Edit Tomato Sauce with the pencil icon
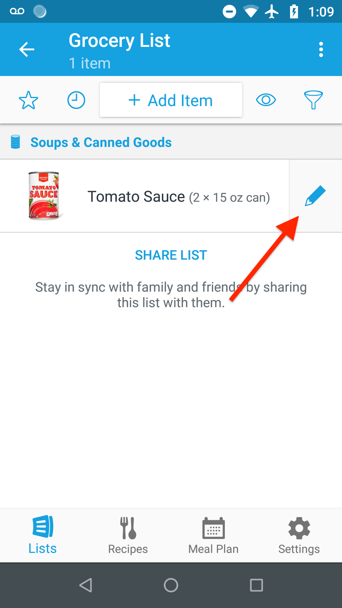The height and width of the screenshot is (608, 342). [x=315, y=196]
